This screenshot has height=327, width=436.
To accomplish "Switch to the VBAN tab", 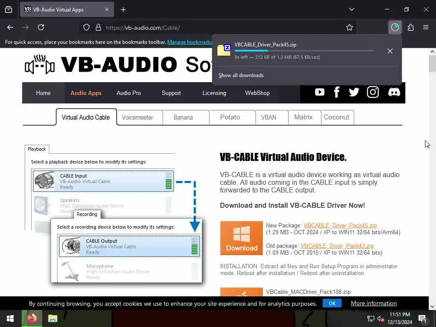I will pyautogui.click(x=272, y=118).
